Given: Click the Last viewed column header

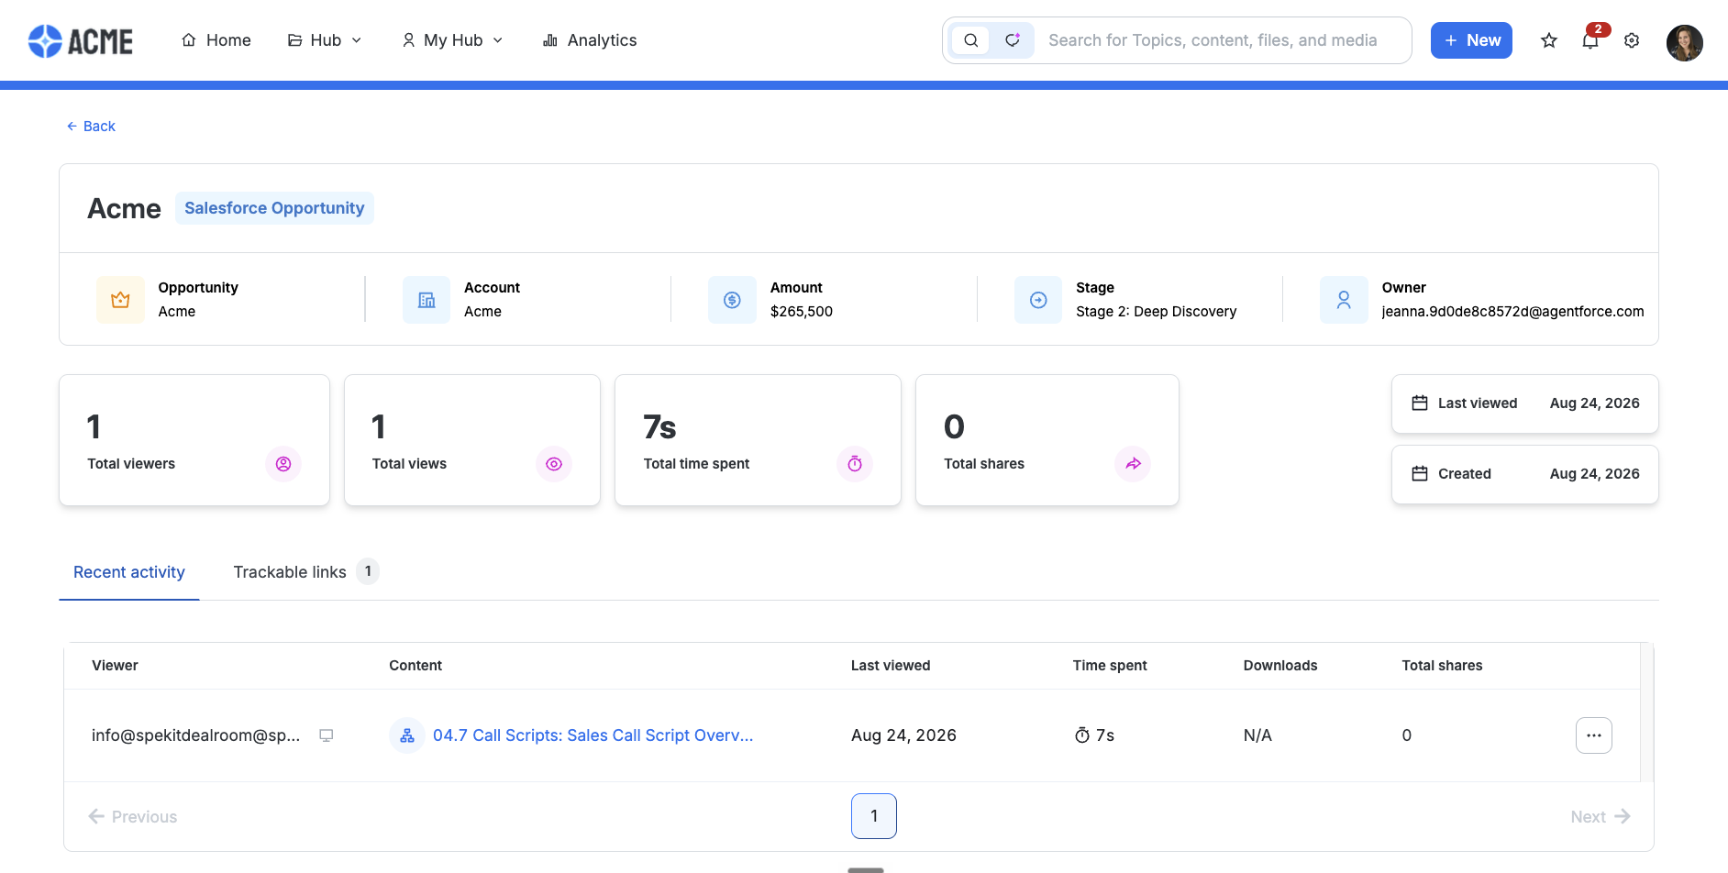Looking at the screenshot, I should click(891, 666).
